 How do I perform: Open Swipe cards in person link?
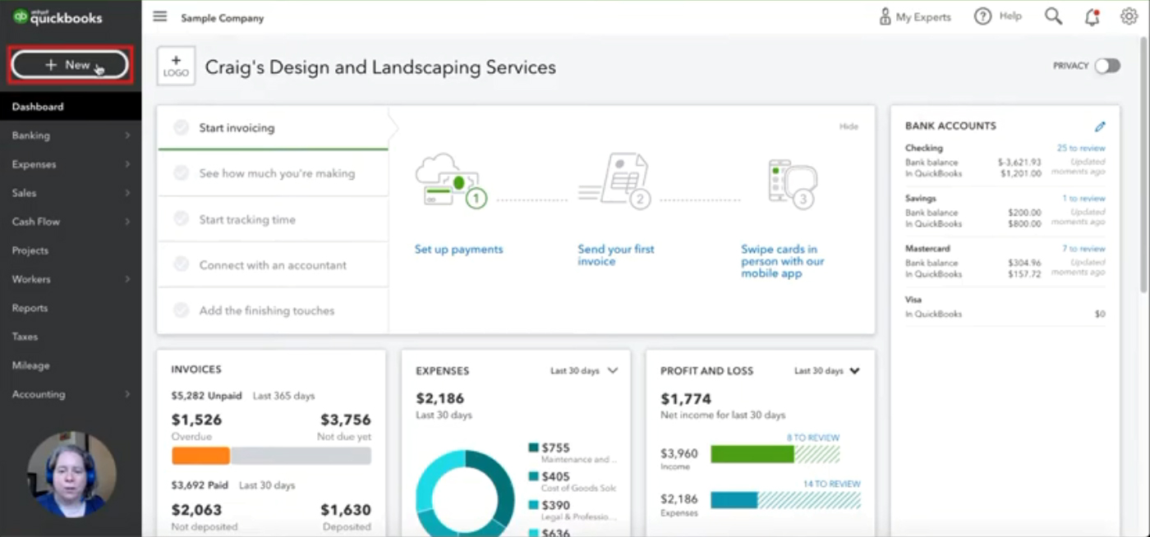pos(783,261)
